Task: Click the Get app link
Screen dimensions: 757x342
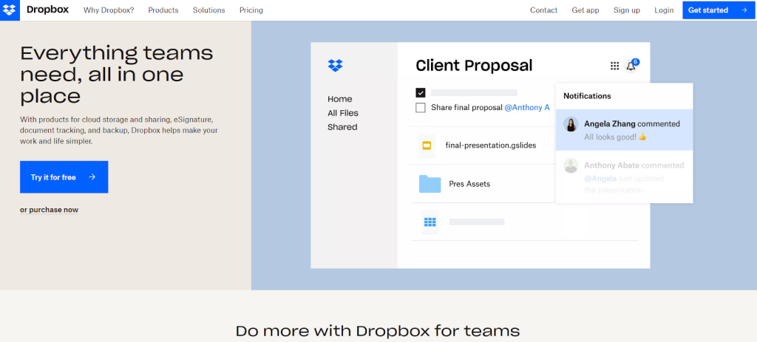Action: pos(585,10)
